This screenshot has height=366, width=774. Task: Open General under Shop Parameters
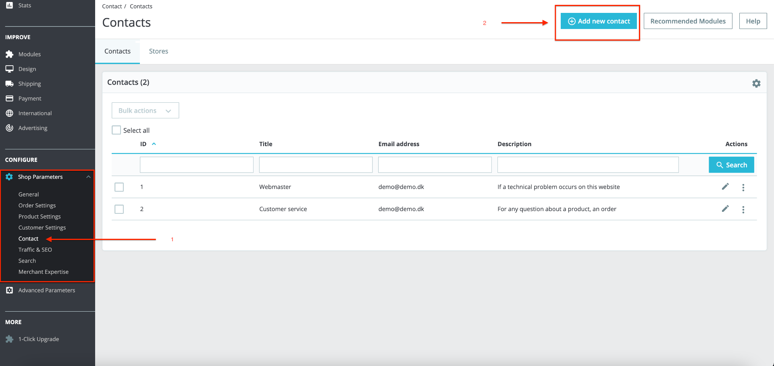[29, 194]
